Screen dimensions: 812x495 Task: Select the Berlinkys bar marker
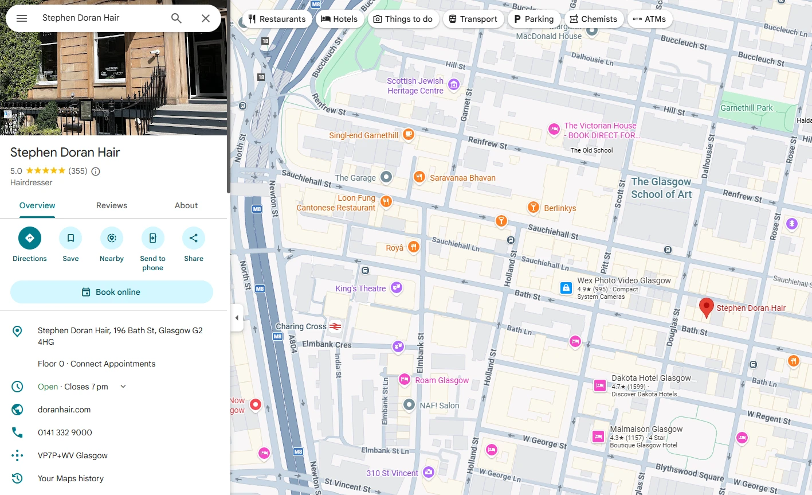(534, 207)
